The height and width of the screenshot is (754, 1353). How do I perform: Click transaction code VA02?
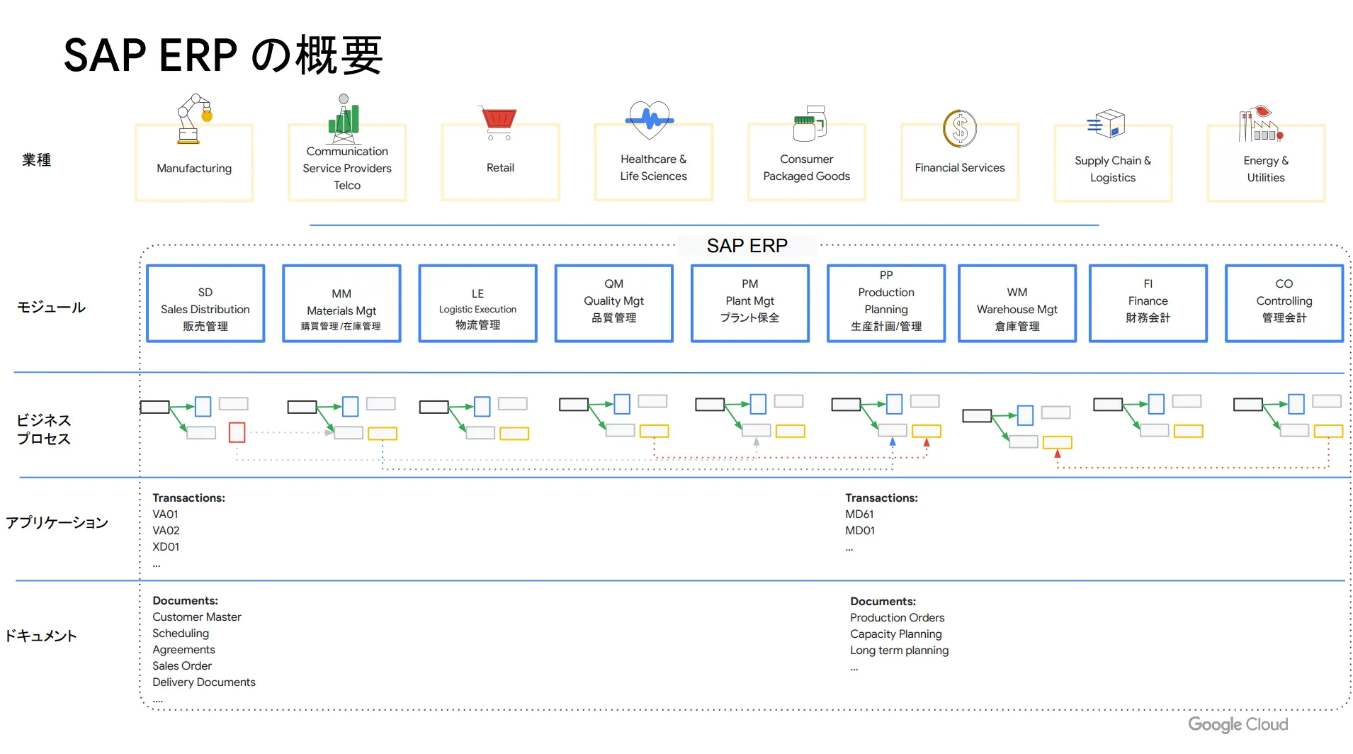coord(166,530)
